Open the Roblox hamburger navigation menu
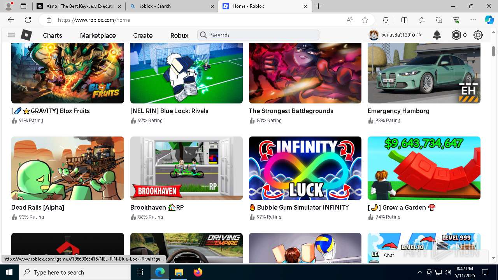Image resolution: width=498 pixels, height=280 pixels. [x=11, y=35]
